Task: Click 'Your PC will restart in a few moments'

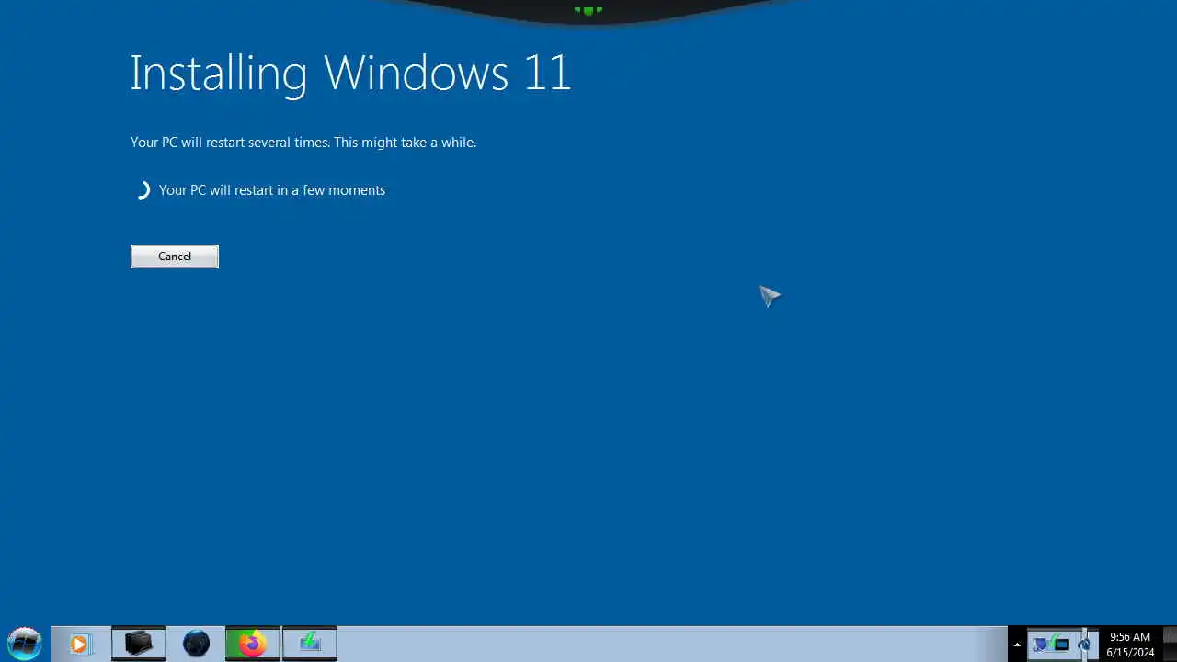Action: click(272, 190)
